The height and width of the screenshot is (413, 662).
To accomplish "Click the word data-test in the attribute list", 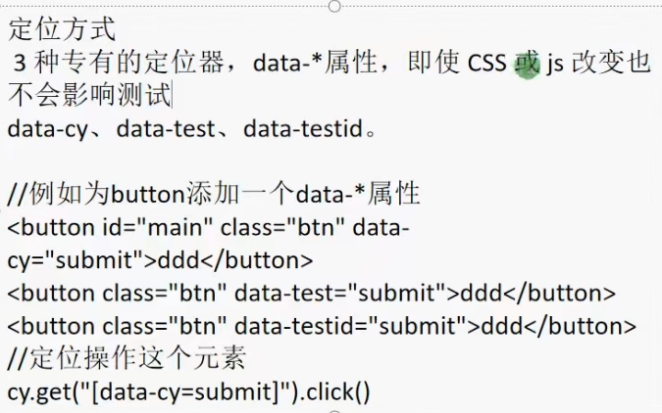I will click(162, 128).
